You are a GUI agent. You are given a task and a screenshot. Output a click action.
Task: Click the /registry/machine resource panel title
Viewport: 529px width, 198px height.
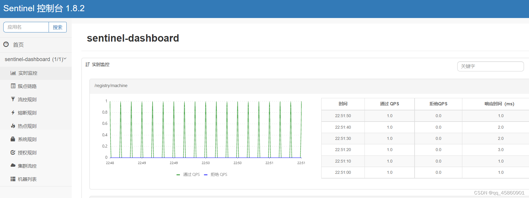(111, 86)
